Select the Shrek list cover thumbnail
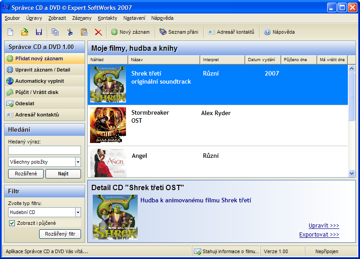The image size is (360, 259). (108, 85)
